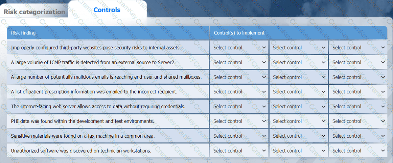Click the Risk finding column header
This screenshot has height=163, width=393.
coord(23,33)
